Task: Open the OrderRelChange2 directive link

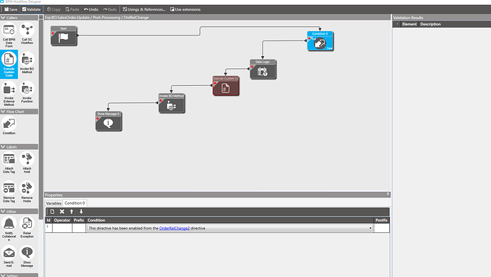Action: tap(174, 228)
